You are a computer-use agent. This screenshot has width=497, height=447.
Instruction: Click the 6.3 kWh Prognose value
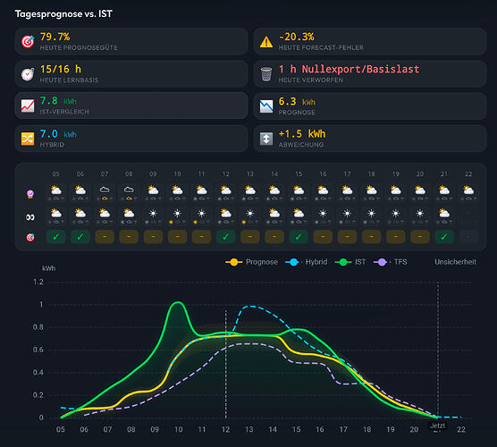tap(297, 102)
